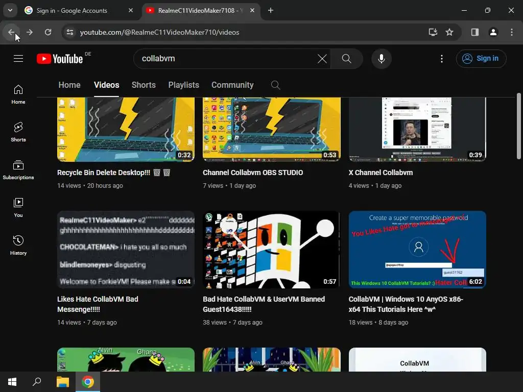Go forward in browser
This screenshot has width=523, height=392.
30,32
